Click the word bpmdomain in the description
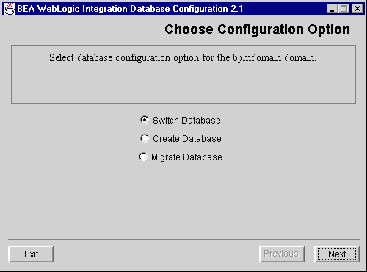 (x=257, y=58)
